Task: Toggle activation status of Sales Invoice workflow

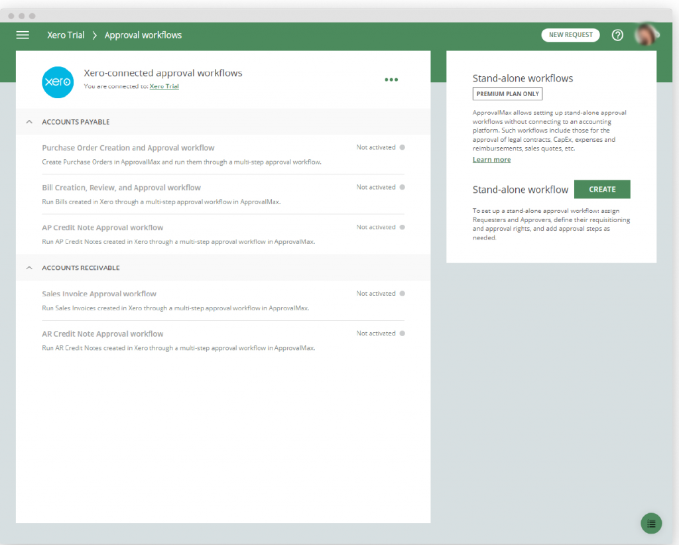Action: (402, 294)
